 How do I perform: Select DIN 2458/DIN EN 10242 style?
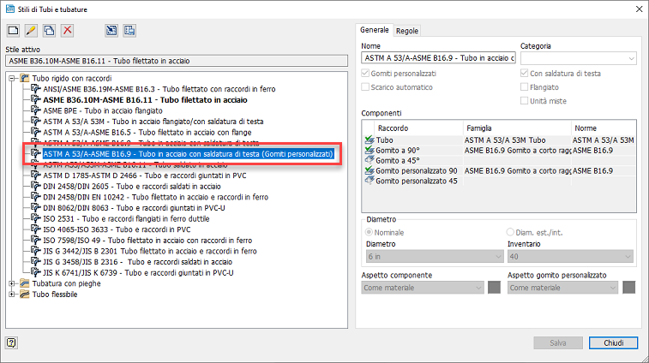point(156,197)
